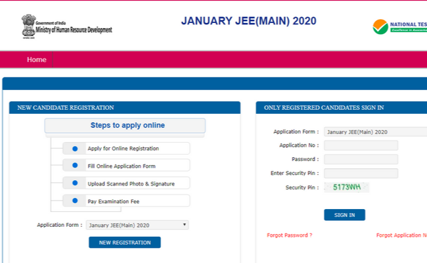The image size is (427, 263).
Task: Click the blue bullet beside Apply for Online Registration
Action: coord(75,148)
